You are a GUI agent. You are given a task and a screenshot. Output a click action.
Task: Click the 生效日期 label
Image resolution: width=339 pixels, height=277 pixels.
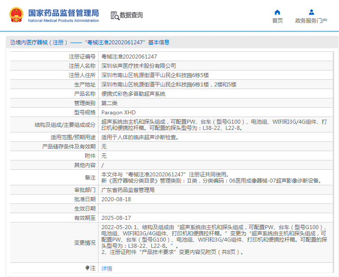(85, 208)
